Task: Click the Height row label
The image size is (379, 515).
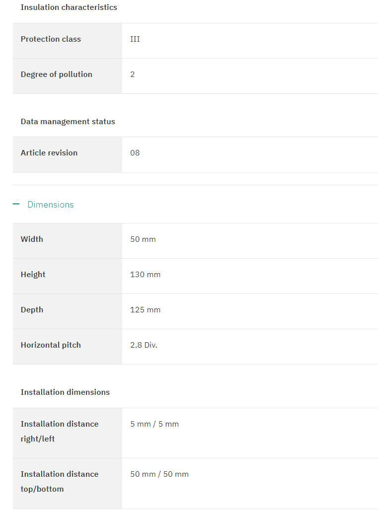Action: coord(33,275)
